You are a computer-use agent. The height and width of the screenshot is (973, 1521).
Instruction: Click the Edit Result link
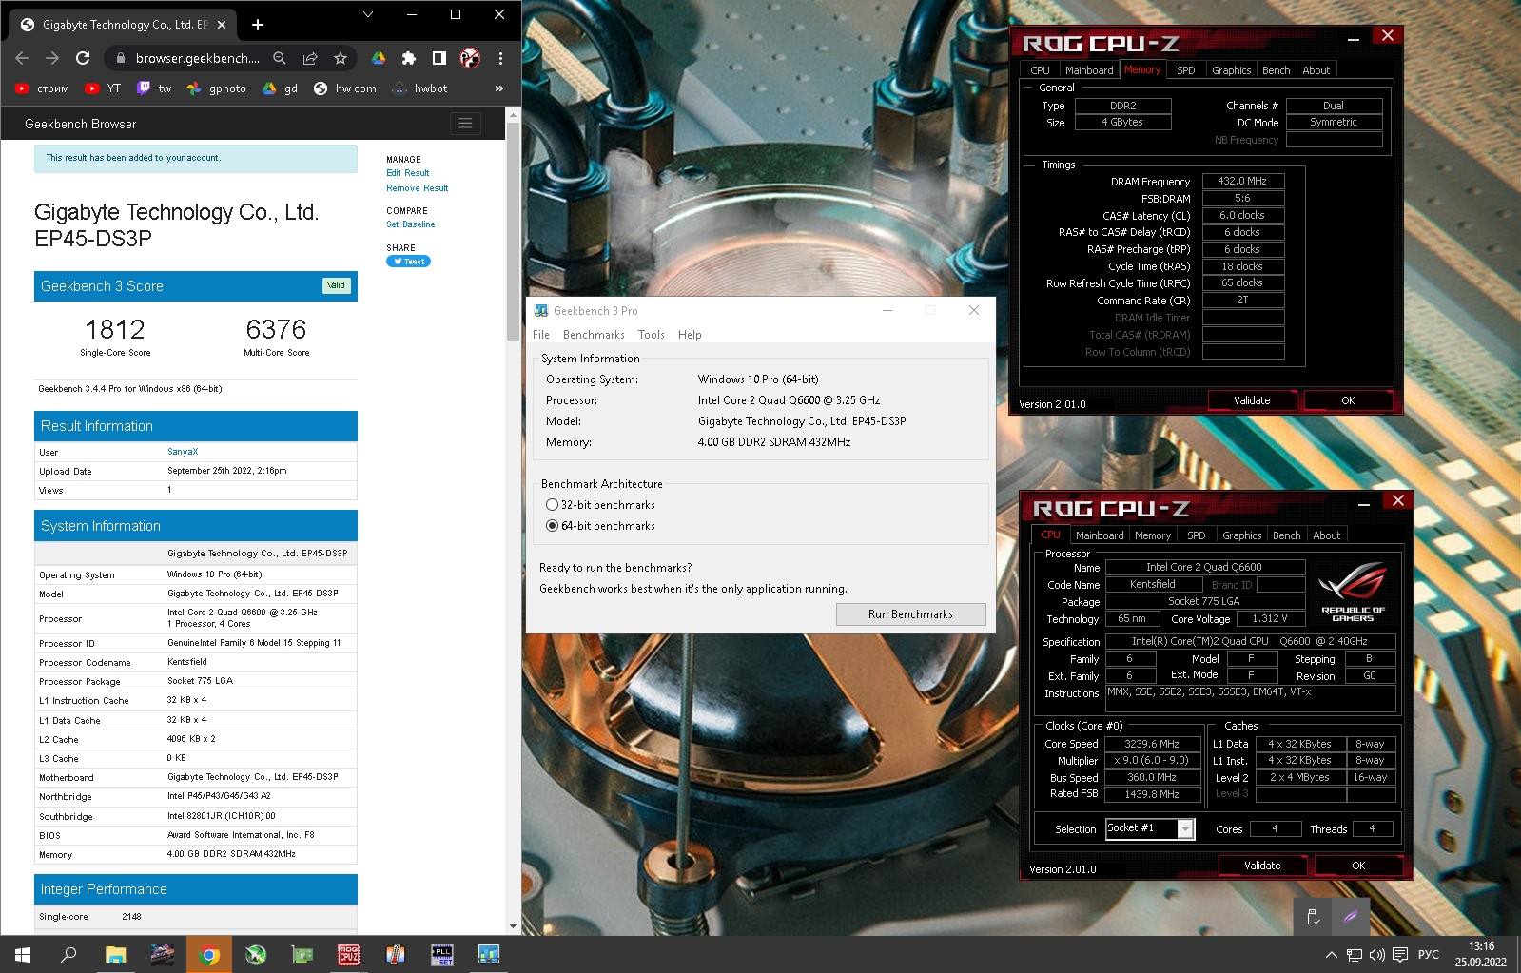[407, 173]
